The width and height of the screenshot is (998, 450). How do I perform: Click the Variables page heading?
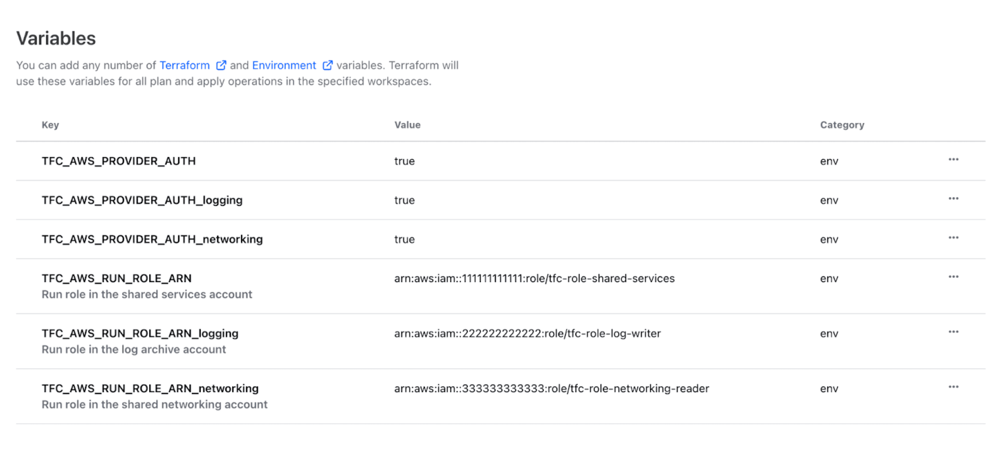pyautogui.click(x=56, y=38)
